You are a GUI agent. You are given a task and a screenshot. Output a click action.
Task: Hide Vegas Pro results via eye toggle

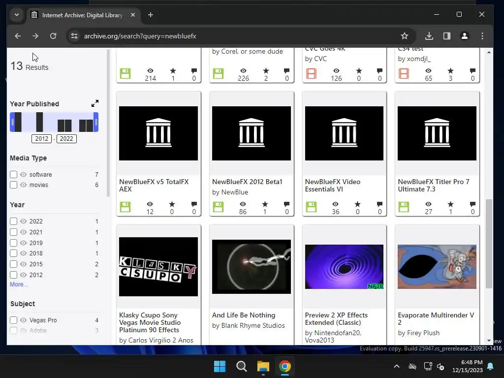pyautogui.click(x=23, y=320)
